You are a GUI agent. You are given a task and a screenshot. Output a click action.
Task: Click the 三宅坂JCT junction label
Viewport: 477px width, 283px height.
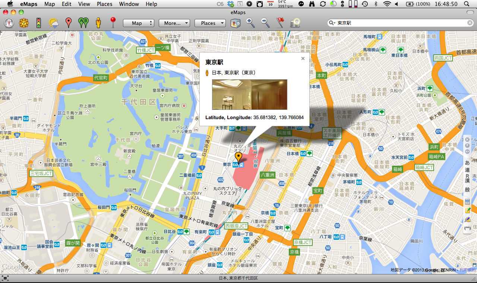tap(41, 174)
